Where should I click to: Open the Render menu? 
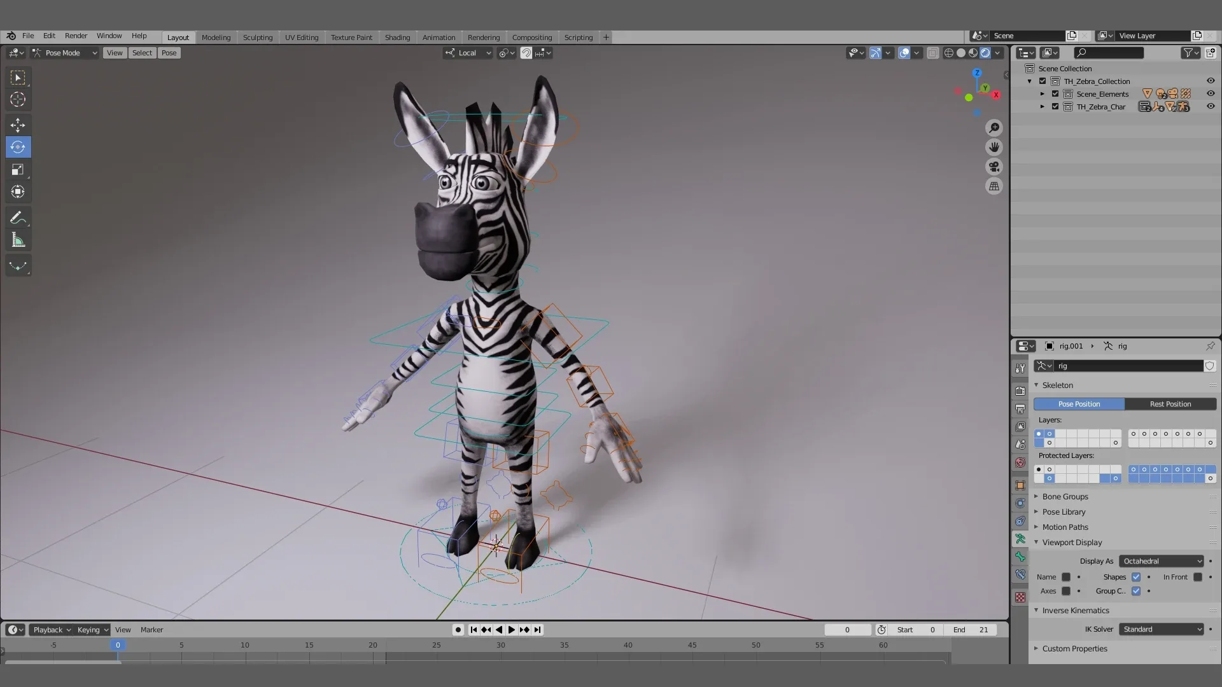click(76, 36)
